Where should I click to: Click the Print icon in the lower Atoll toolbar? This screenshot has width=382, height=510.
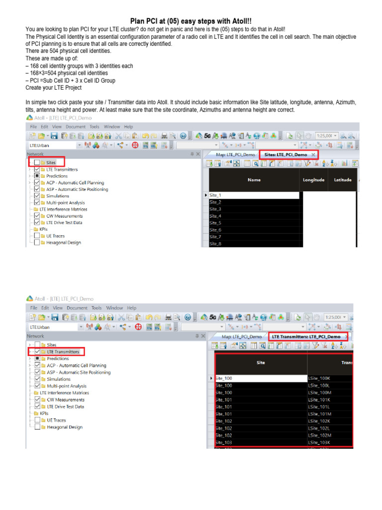[x=168, y=317]
